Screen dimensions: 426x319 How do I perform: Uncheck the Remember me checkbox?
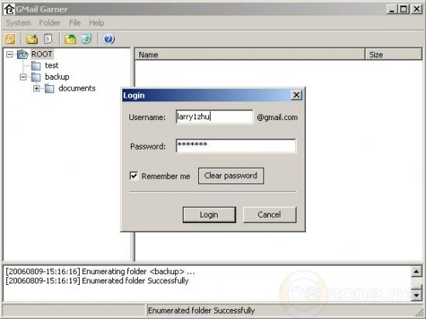pyautogui.click(x=134, y=176)
